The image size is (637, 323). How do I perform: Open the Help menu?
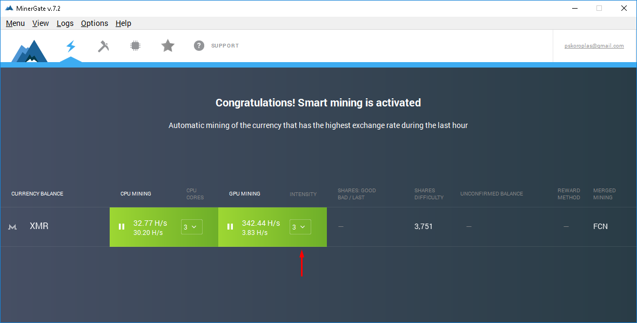[123, 23]
